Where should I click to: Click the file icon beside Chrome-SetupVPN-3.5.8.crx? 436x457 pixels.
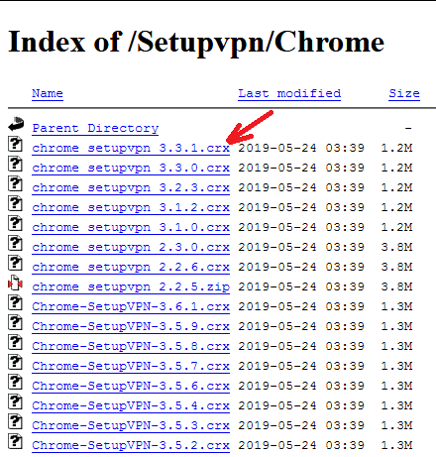click(x=15, y=343)
